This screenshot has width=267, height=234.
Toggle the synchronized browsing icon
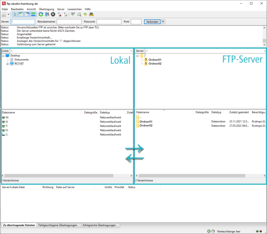[x=85, y=14]
